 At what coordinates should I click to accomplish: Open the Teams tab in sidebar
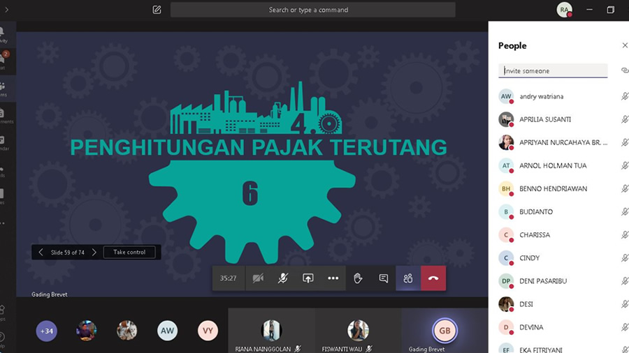click(x=3, y=89)
